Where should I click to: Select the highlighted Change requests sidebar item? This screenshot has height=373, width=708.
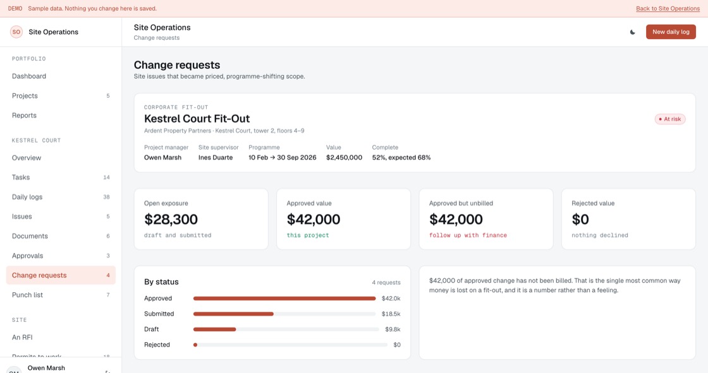coord(61,275)
